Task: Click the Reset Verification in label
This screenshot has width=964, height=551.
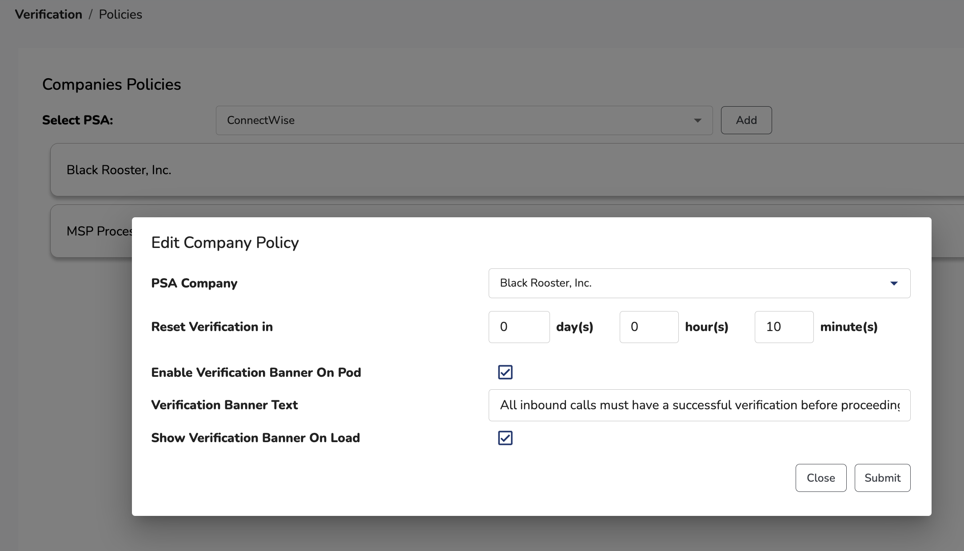Action: pos(212,327)
